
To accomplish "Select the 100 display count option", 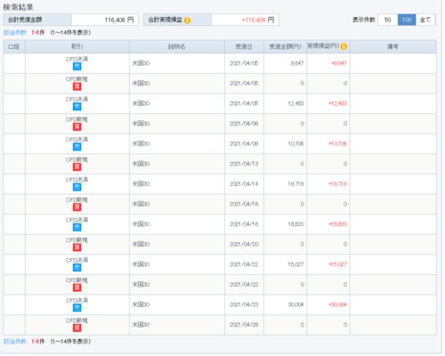I will pos(407,20).
